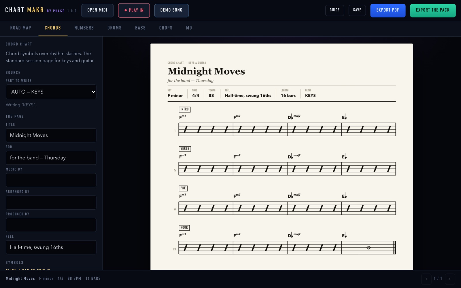
Task: Start recording with Play In
Action: tap(134, 10)
